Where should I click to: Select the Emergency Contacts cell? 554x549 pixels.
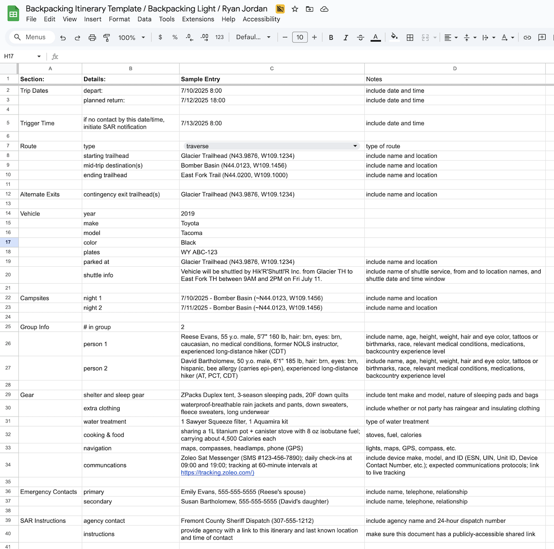[x=50, y=492]
